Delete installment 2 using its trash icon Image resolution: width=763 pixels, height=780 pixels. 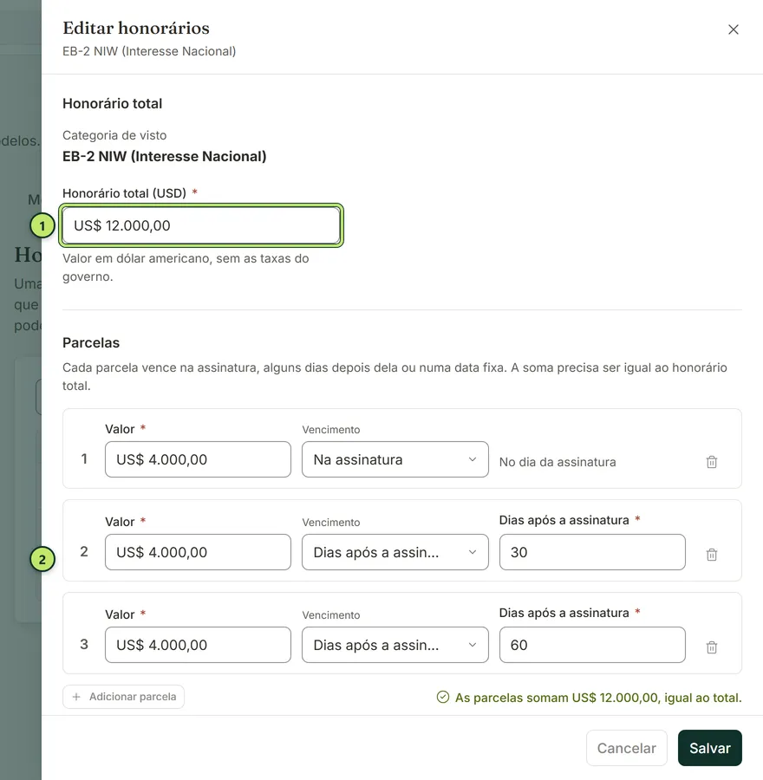click(712, 554)
